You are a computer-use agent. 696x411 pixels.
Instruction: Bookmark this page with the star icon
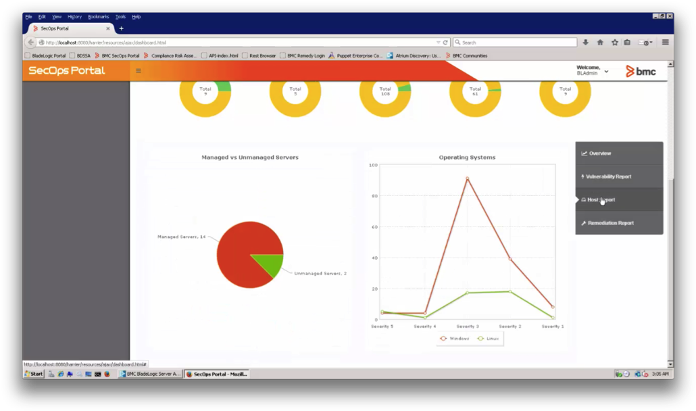coord(615,43)
